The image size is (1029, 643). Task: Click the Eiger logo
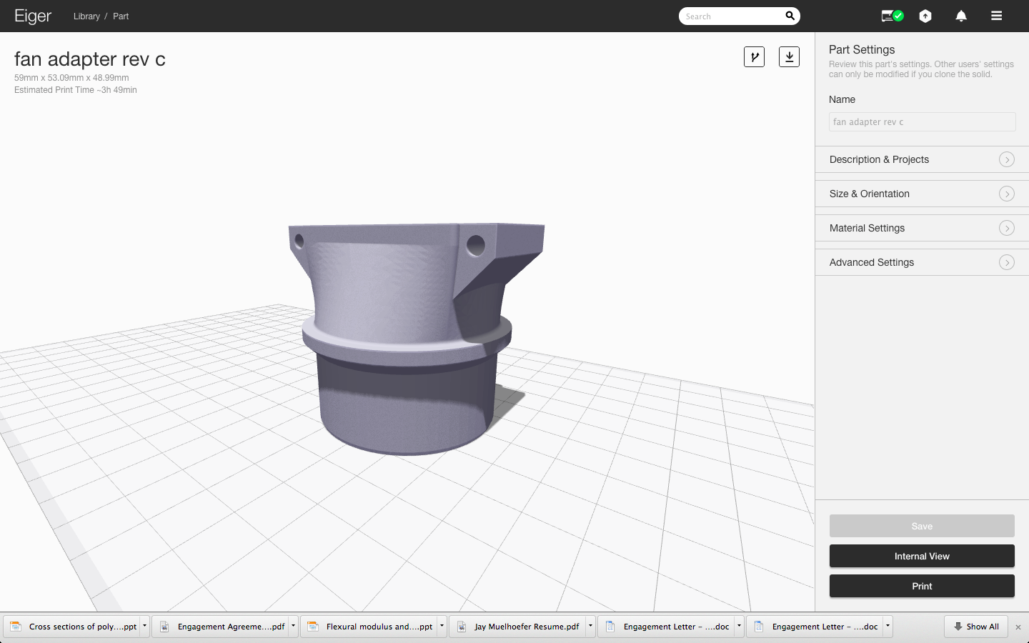tap(33, 16)
